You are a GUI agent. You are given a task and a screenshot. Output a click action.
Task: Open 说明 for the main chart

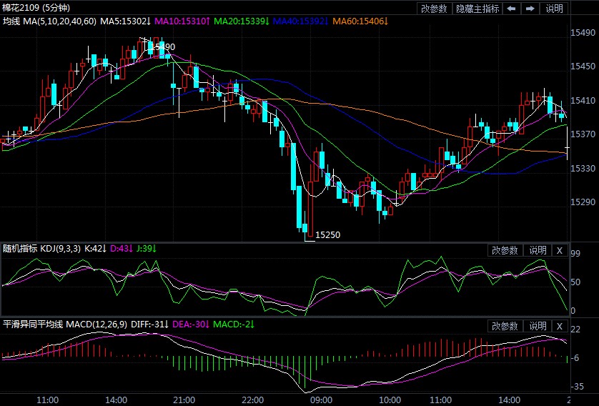click(x=554, y=9)
